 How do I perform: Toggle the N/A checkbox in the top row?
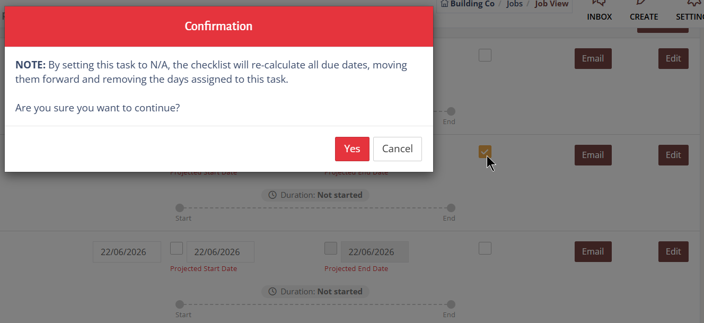point(485,55)
